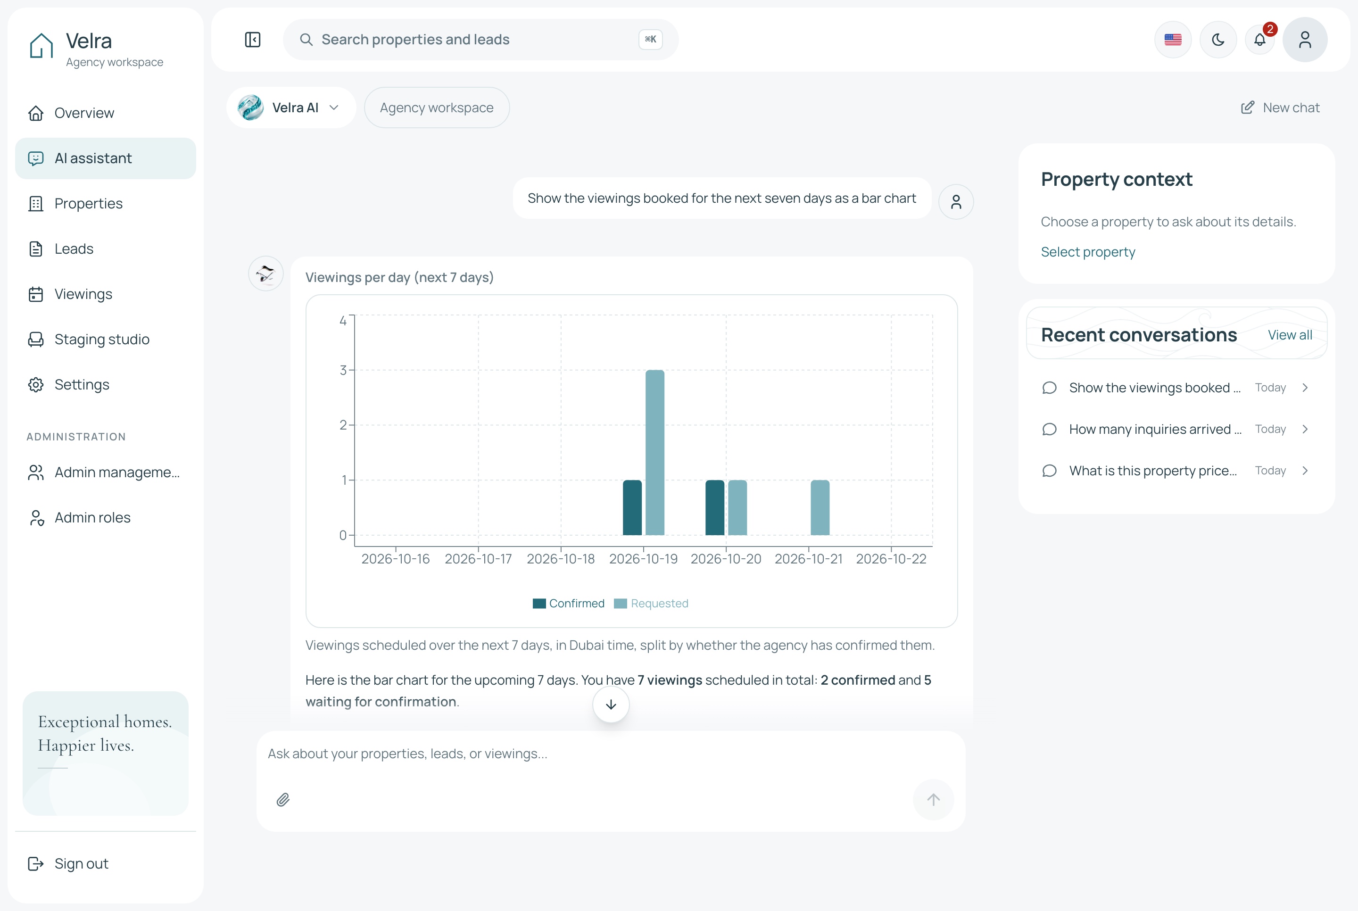Click Select property link
The image size is (1358, 911).
tap(1087, 252)
